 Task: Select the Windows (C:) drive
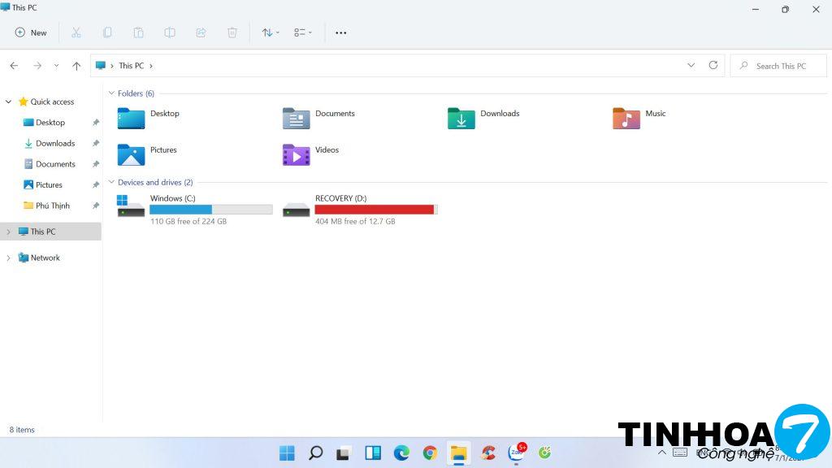(195, 209)
